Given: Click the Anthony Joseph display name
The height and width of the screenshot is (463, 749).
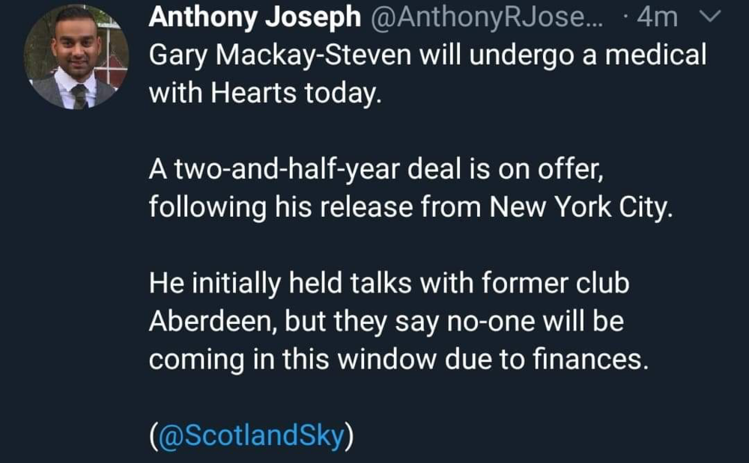Looking at the screenshot, I should coord(255,18).
